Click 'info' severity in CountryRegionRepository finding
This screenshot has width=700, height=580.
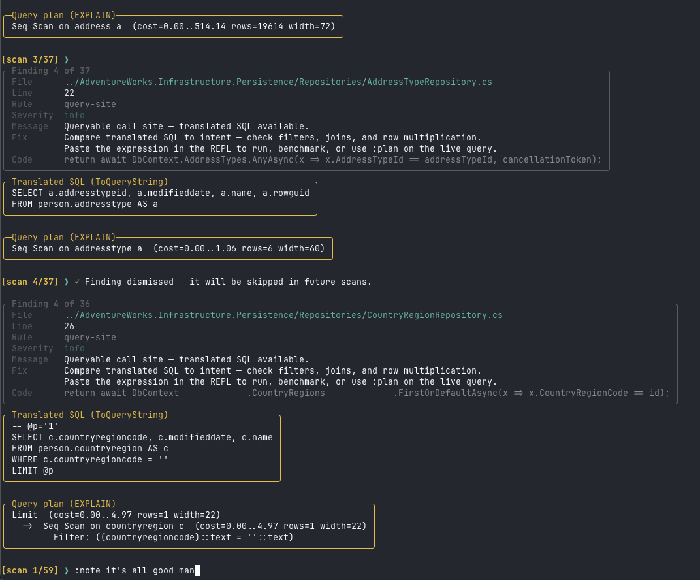[x=74, y=349]
